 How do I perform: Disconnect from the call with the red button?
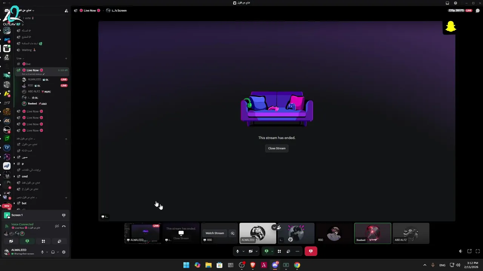click(311, 251)
